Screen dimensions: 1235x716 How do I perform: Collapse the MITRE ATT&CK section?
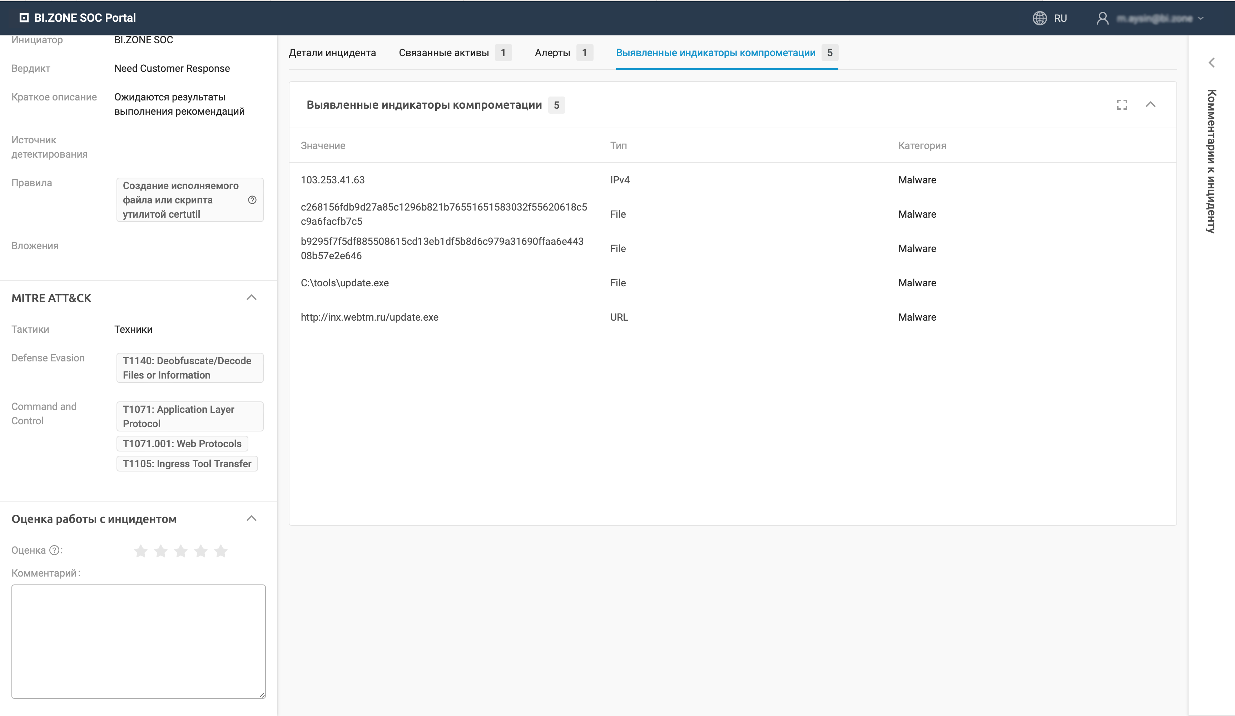(x=252, y=298)
